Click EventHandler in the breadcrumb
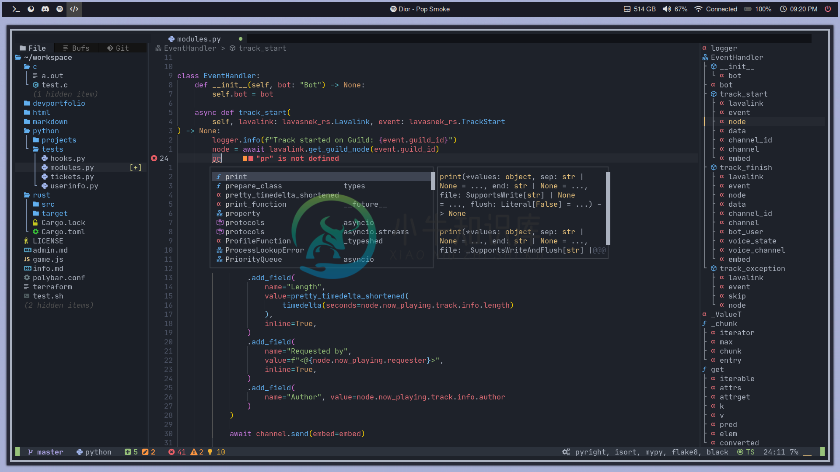This screenshot has height=472, width=840. pyautogui.click(x=190, y=48)
